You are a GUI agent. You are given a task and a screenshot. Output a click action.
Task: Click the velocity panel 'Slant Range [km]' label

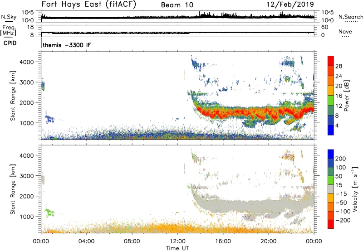pyautogui.click(x=13, y=189)
